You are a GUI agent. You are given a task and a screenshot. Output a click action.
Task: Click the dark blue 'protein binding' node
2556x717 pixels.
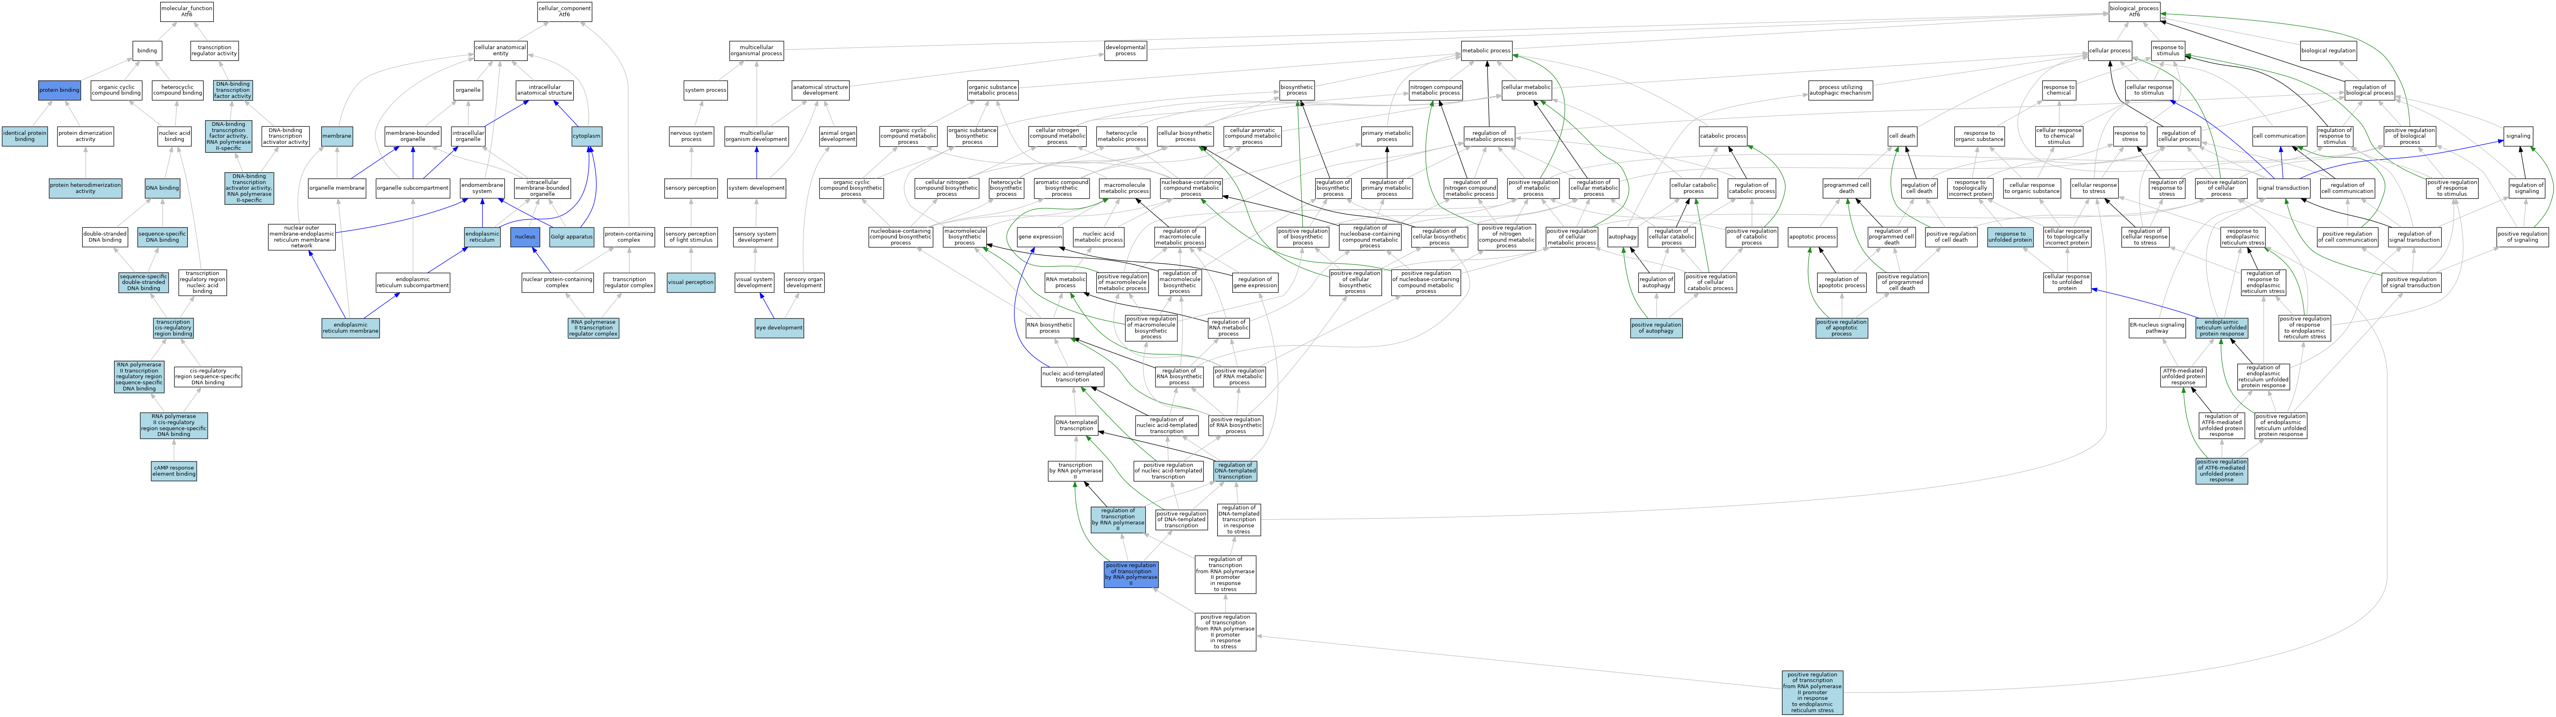coord(59,90)
